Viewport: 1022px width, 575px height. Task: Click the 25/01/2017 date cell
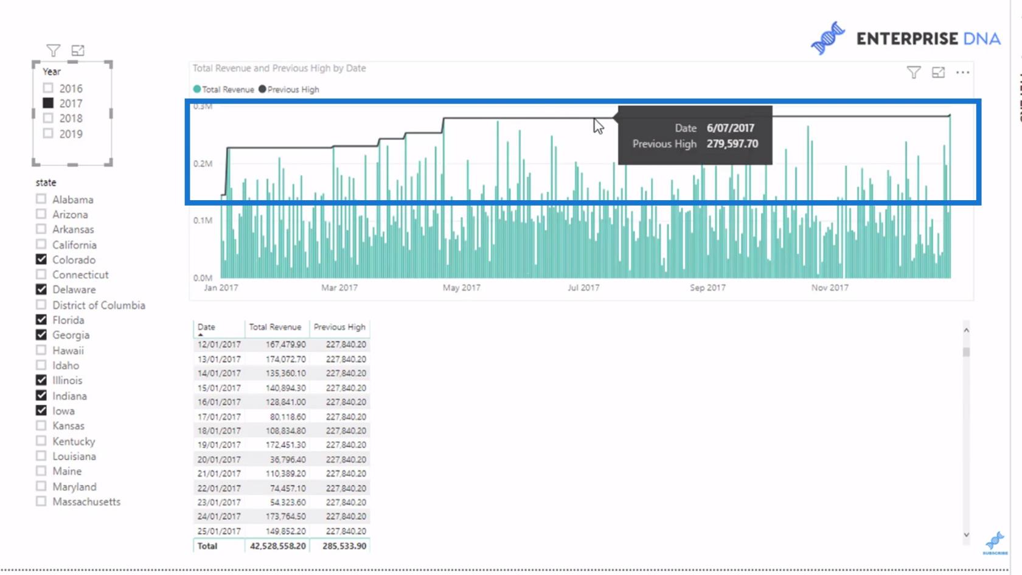(219, 531)
